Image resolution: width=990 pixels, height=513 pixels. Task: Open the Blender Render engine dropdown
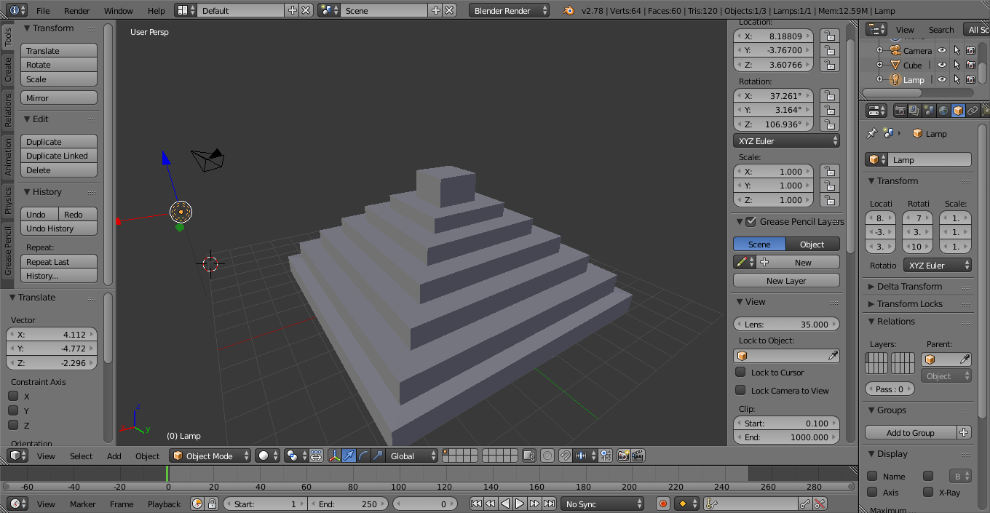[x=509, y=10]
